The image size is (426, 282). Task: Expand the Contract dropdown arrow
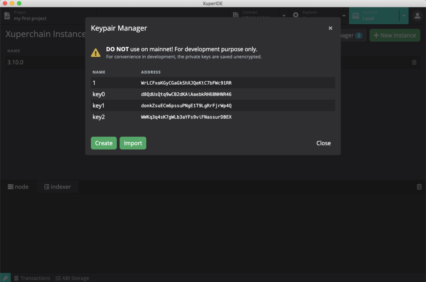click(284, 15)
